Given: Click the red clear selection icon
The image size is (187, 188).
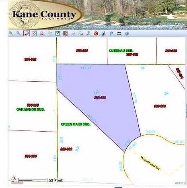Looking at the screenshot, I should tap(65, 33).
